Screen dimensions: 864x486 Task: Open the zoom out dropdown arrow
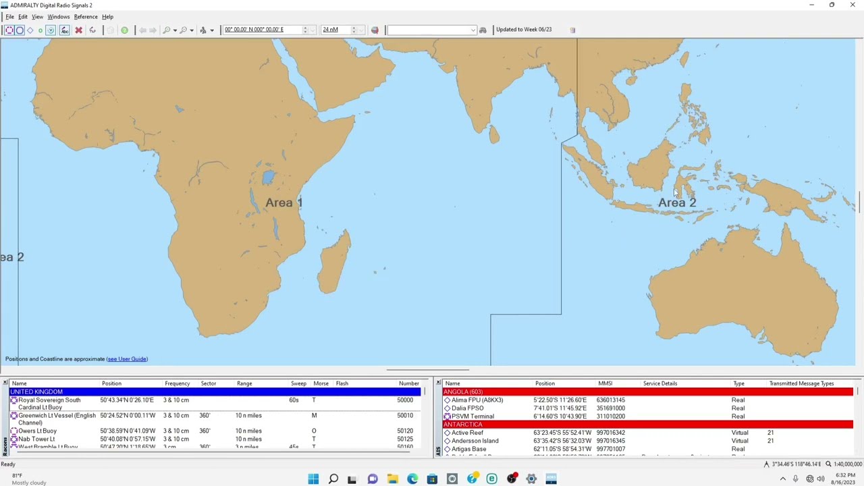point(192,30)
